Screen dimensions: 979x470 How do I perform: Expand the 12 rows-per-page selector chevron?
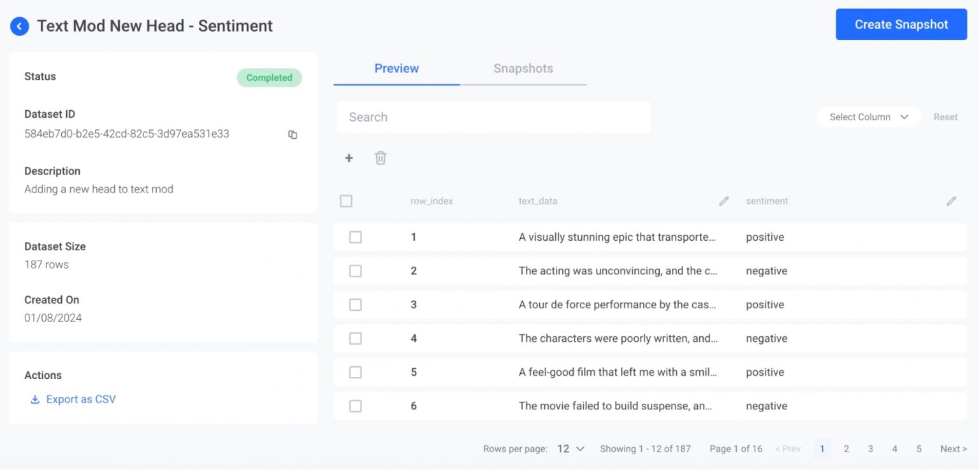[581, 448]
